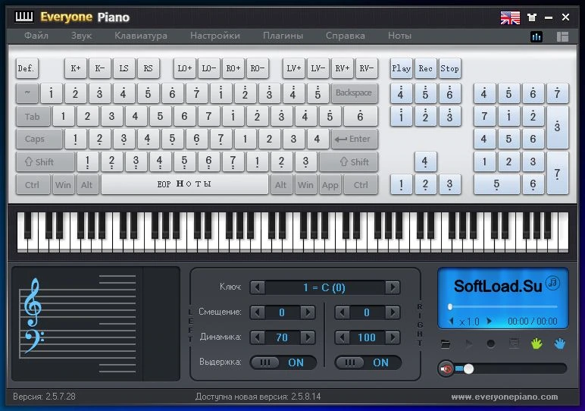Click the playback progress slider in blue display
Viewport: 585px width, 411px height.
[503, 307]
